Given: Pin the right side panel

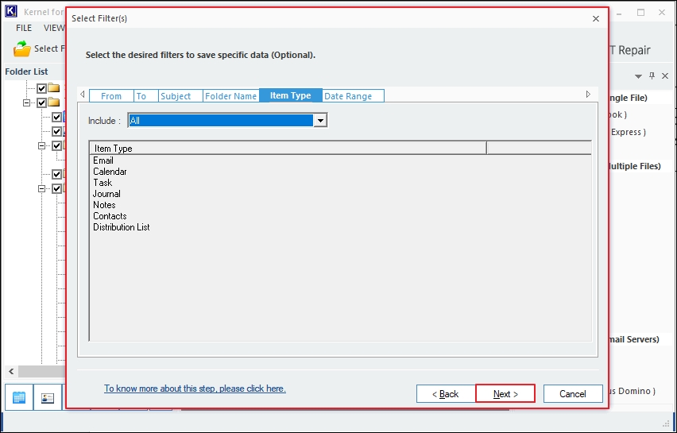Looking at the screenshot, I should [652, 76].
